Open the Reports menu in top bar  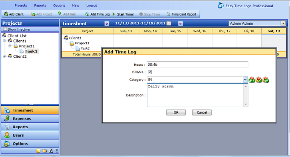tap(40, 6)
